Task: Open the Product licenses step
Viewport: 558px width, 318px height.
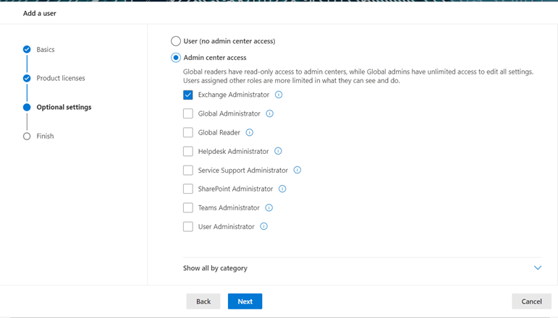Action: point(61,78)
